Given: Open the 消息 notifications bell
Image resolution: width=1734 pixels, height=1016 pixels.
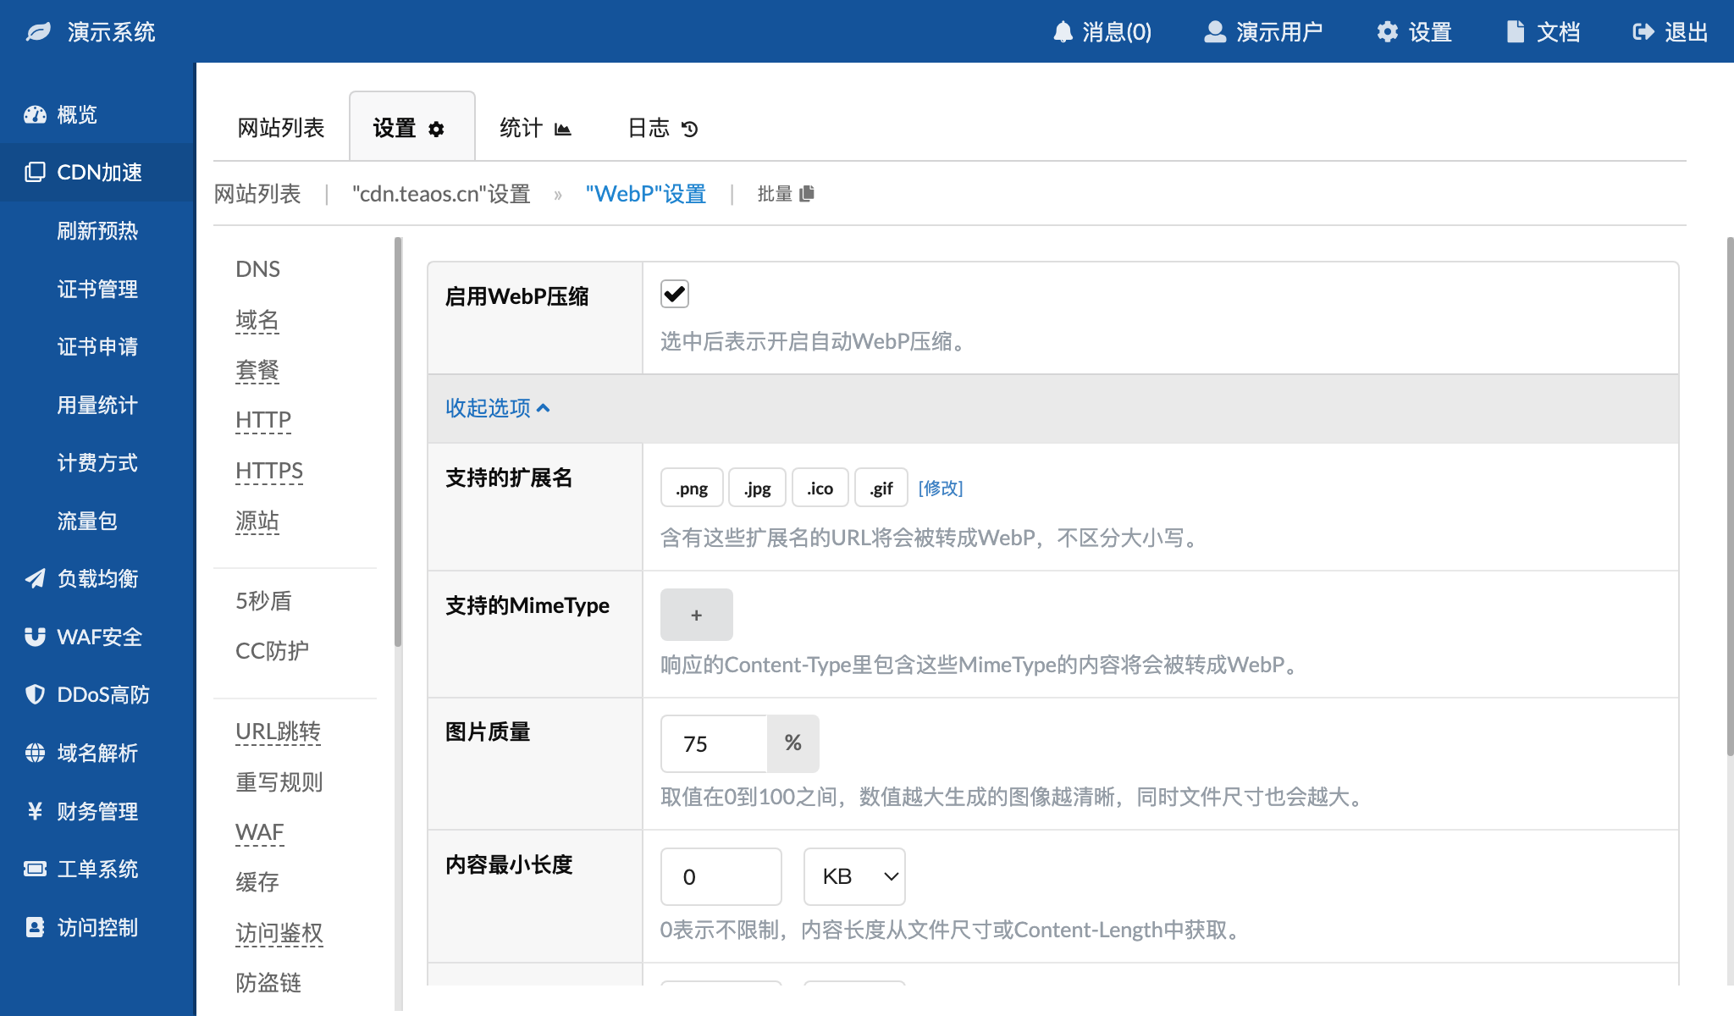Looking at the screenshot, I should (x=1063, y=30).
